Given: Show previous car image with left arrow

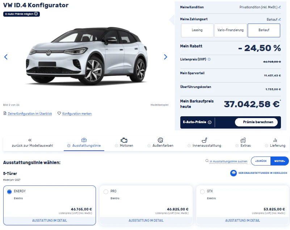Looking at the screenshot, I should click(x=6, y=57).
